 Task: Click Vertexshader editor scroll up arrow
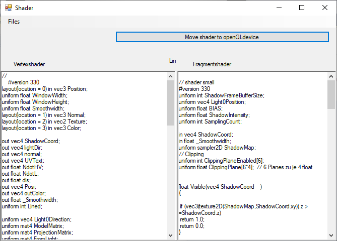pyautogui.click(x=170, y=75)
